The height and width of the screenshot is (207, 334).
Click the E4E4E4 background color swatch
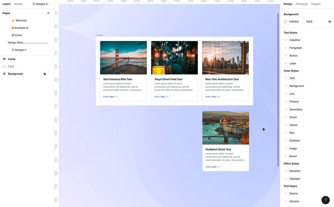[x=286, y=21]
